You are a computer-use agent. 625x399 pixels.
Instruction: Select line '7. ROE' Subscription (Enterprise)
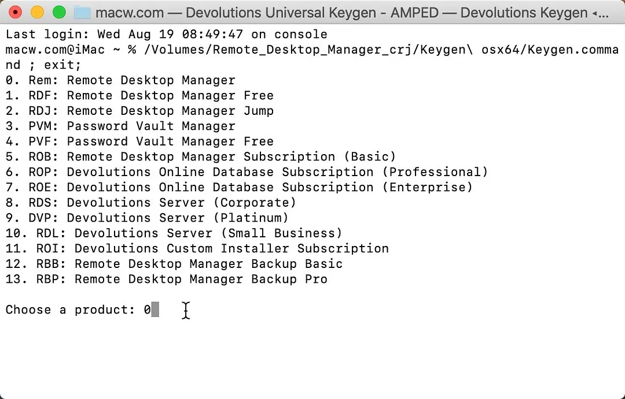pos(239,187)
